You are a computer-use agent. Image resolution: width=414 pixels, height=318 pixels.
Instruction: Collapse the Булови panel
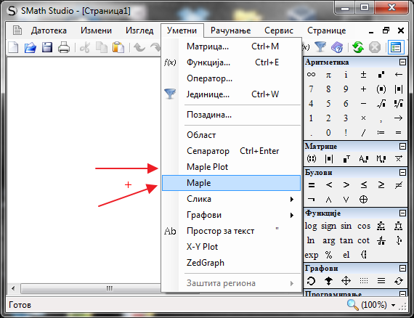[402, 173]
